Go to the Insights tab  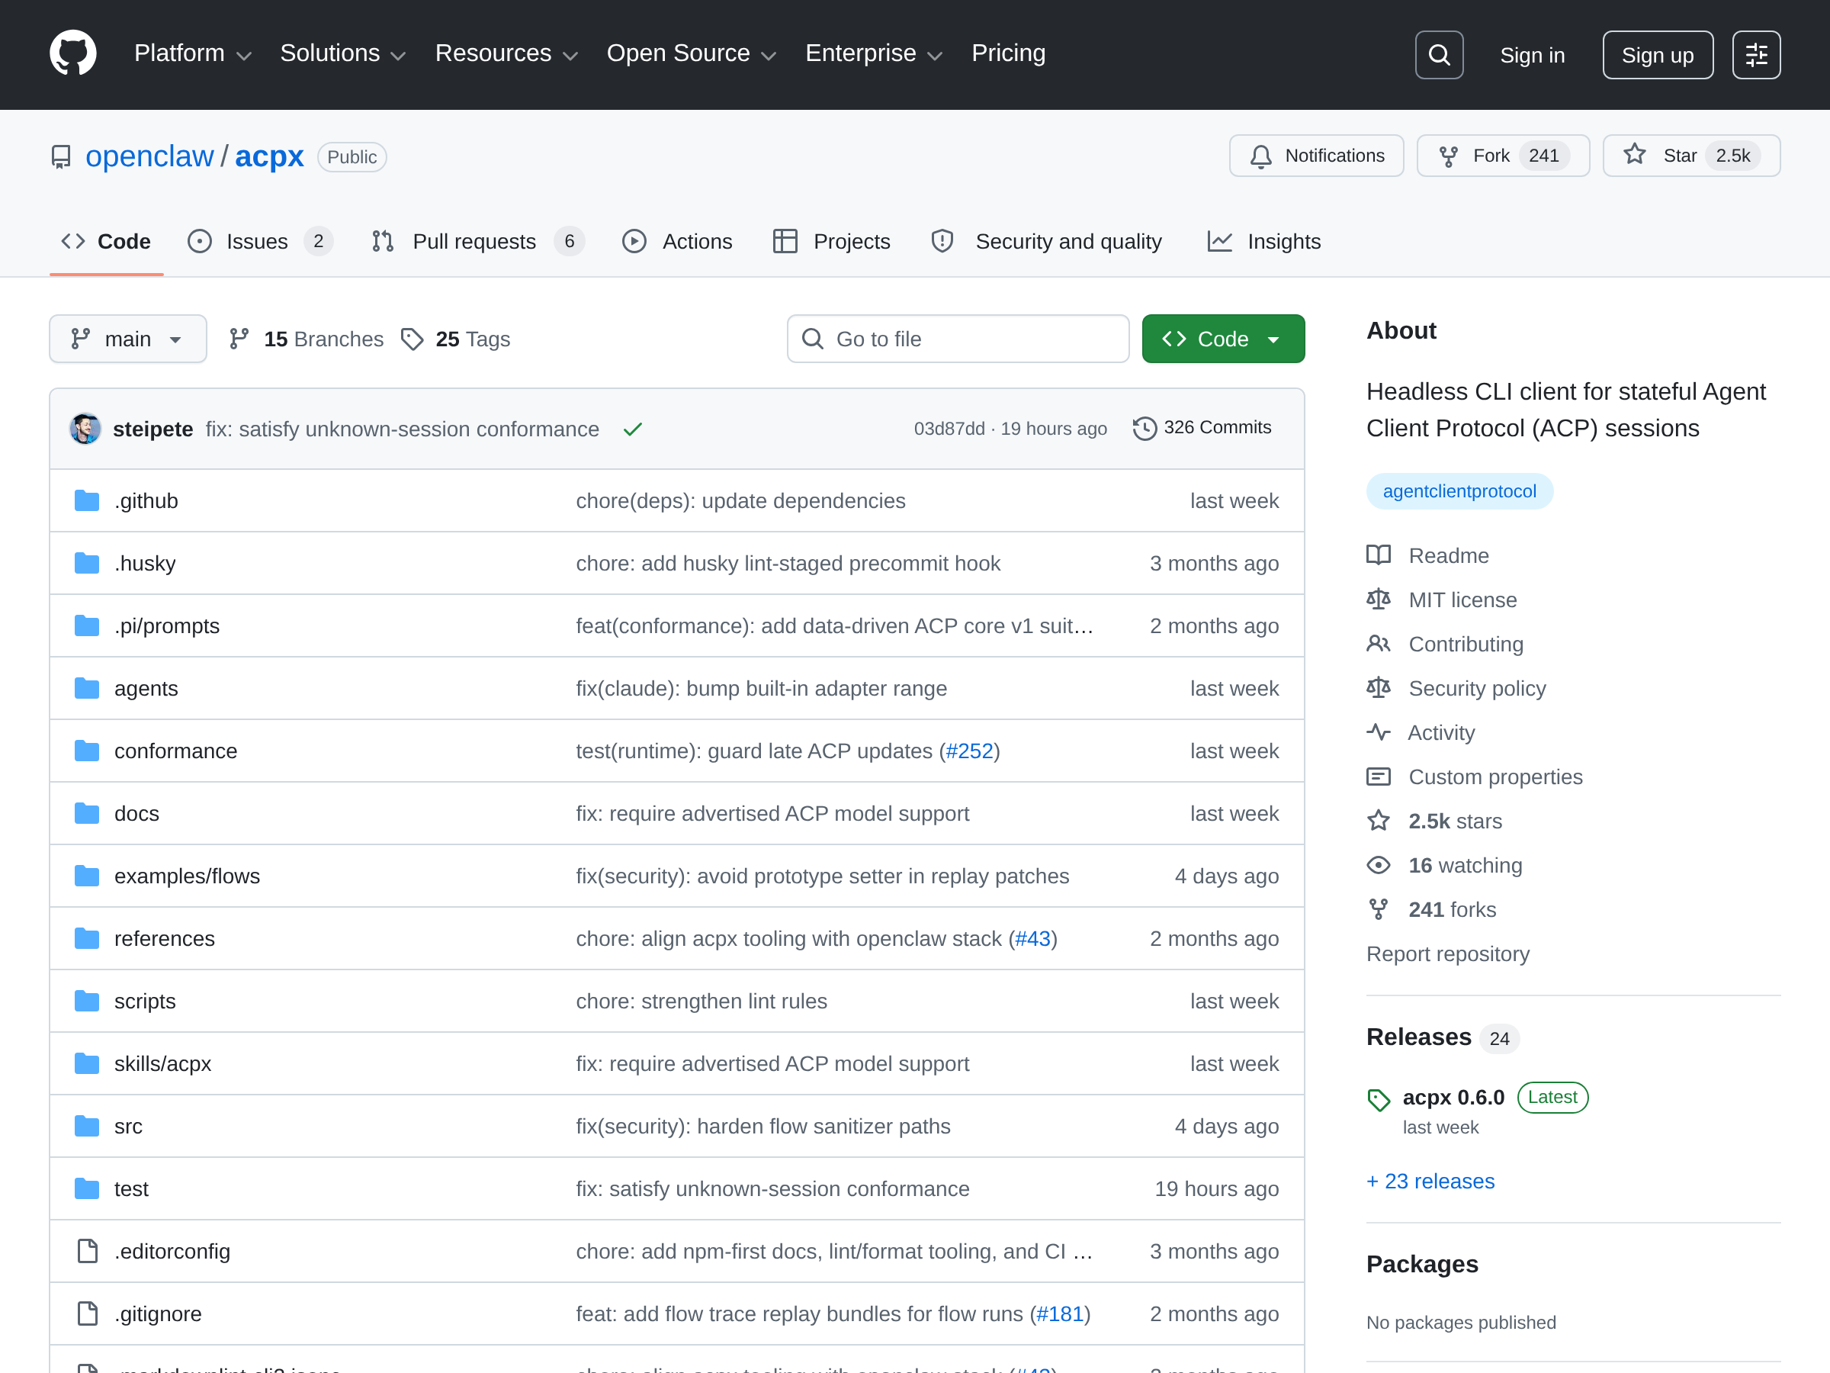[x=1264, y=242]
